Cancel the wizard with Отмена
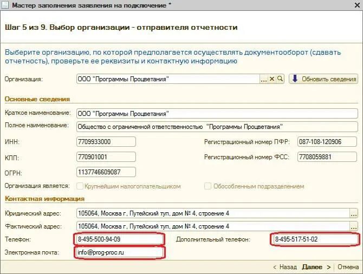363x274 pixels. tap(348, 267)
